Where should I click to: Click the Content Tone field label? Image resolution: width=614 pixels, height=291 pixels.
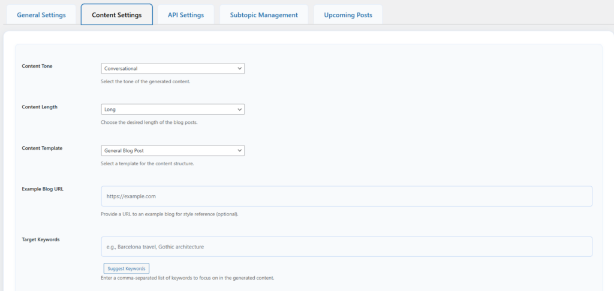[37, 66]
